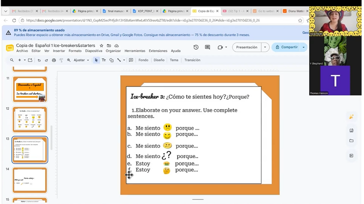
Task: Switch to the first Recibidos Gmail tab
Action: pos(25,11)
